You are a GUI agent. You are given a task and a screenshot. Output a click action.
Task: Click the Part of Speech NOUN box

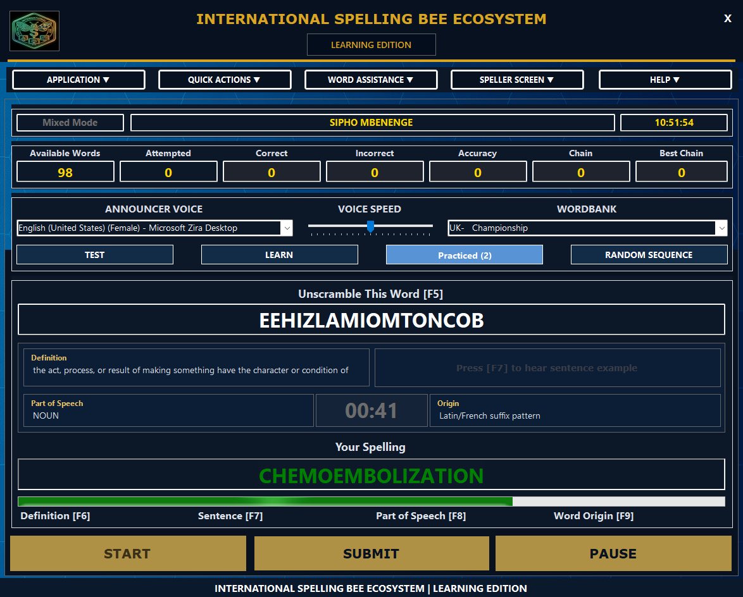168,410
